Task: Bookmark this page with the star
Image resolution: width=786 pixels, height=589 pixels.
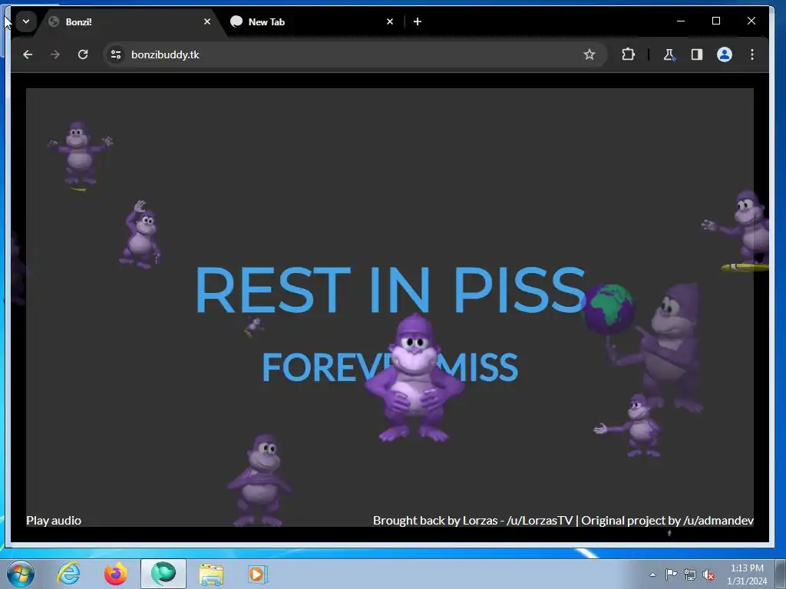Action: tap(589, 54)
